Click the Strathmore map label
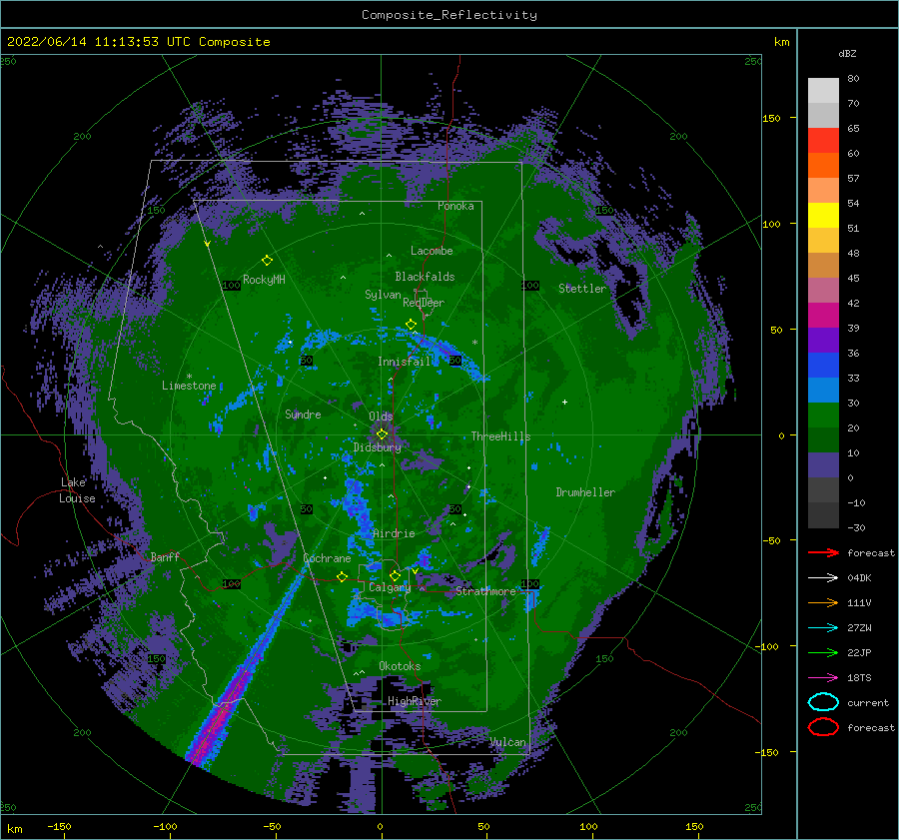The height and width of the screenshot is (840, 899). tap(485, 591)
